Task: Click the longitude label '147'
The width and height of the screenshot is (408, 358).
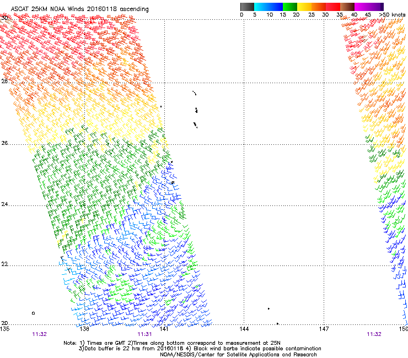Action: (324, 329)
